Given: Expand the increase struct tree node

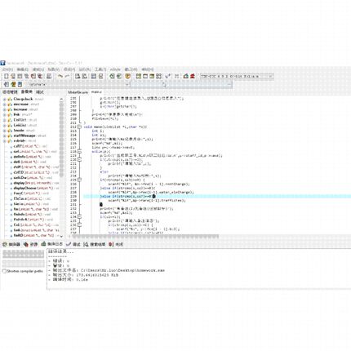Looking at the screenshot, I should pyautogui.click(x=4, y=109).
